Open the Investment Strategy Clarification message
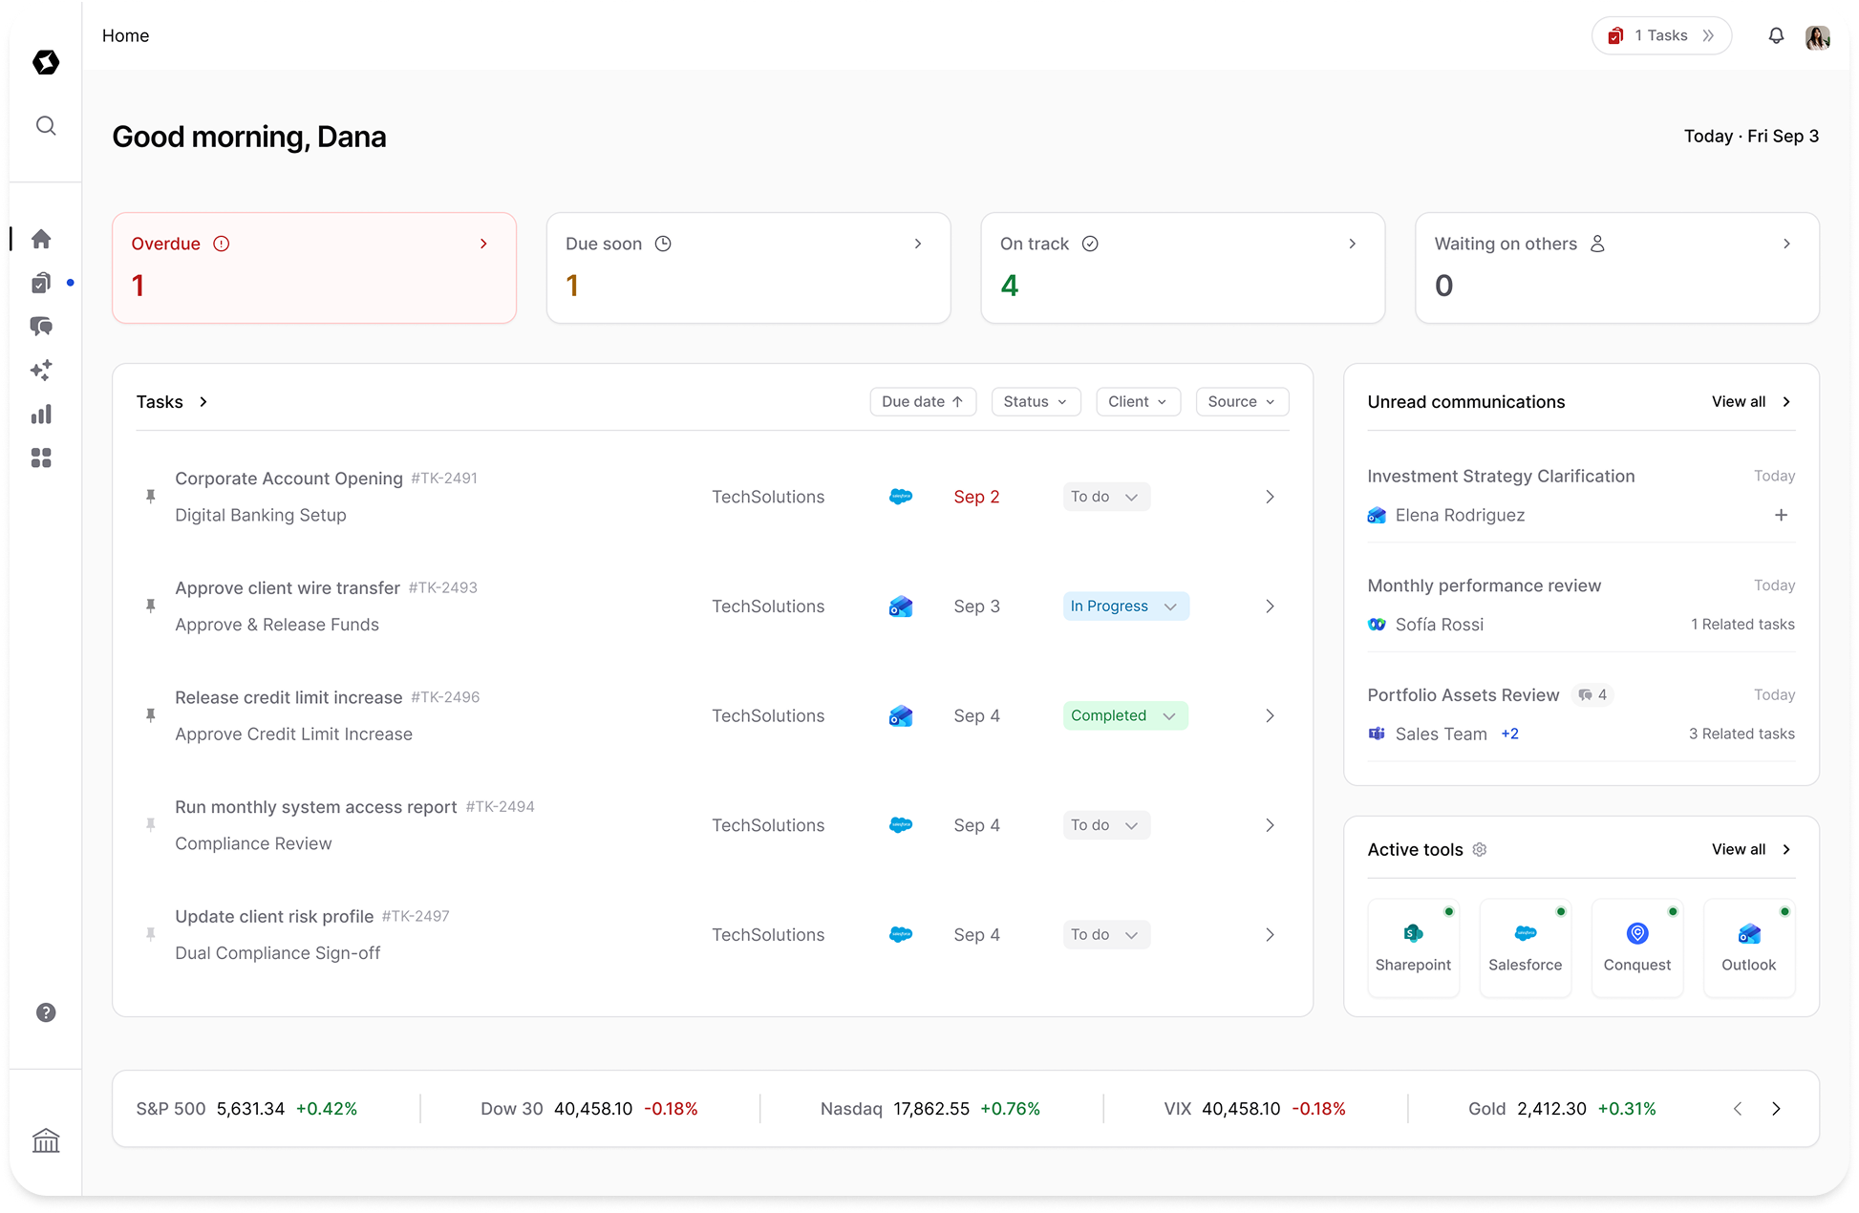 pos(1581,495)
